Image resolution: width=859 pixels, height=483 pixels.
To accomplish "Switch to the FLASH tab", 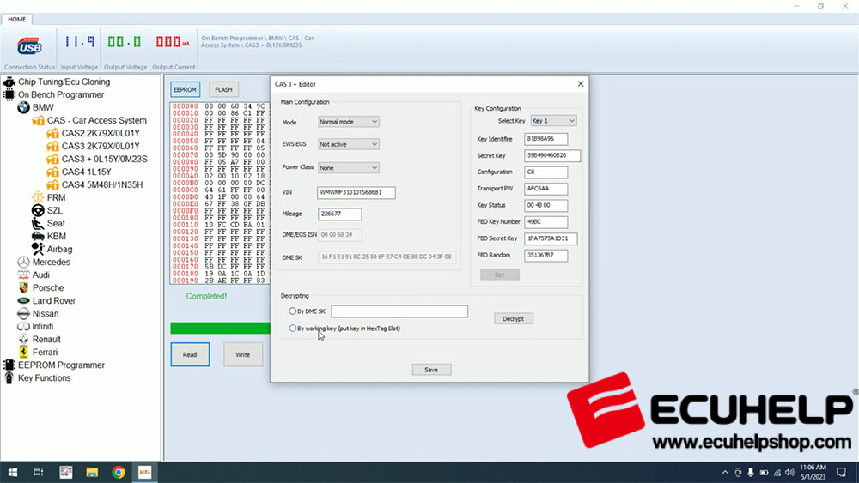I will (223, 89).
